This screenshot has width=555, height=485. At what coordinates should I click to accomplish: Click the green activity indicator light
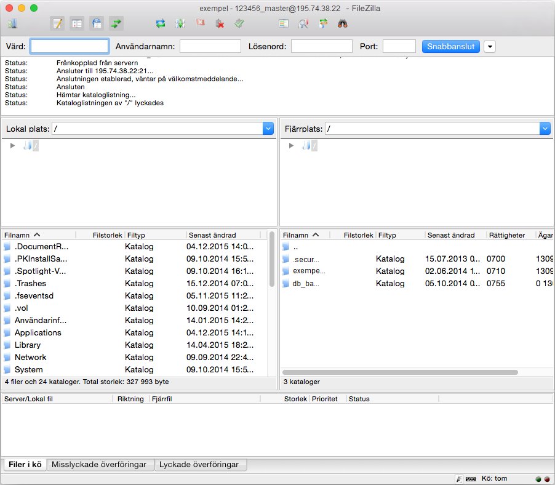tap(538, 479)
